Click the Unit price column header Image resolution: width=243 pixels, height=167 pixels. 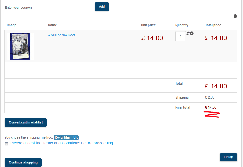coord(148,25)
